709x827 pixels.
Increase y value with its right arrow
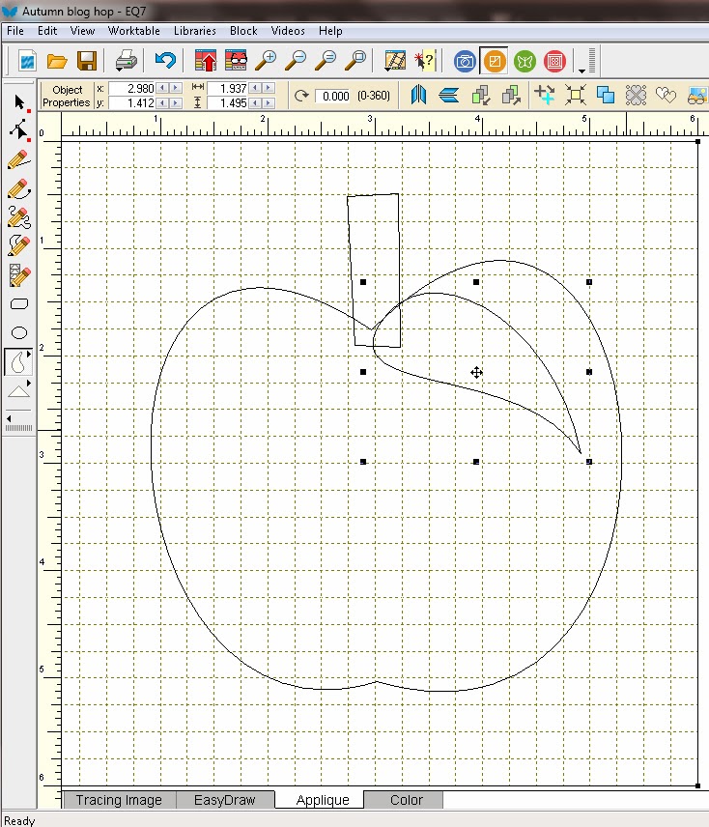tap(176, 102)
